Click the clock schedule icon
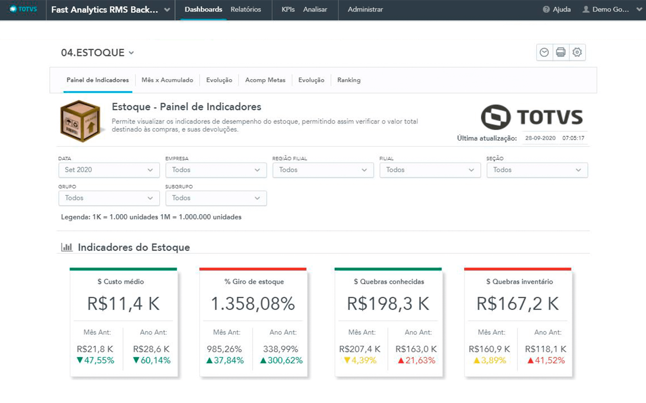 pos(544,52)
